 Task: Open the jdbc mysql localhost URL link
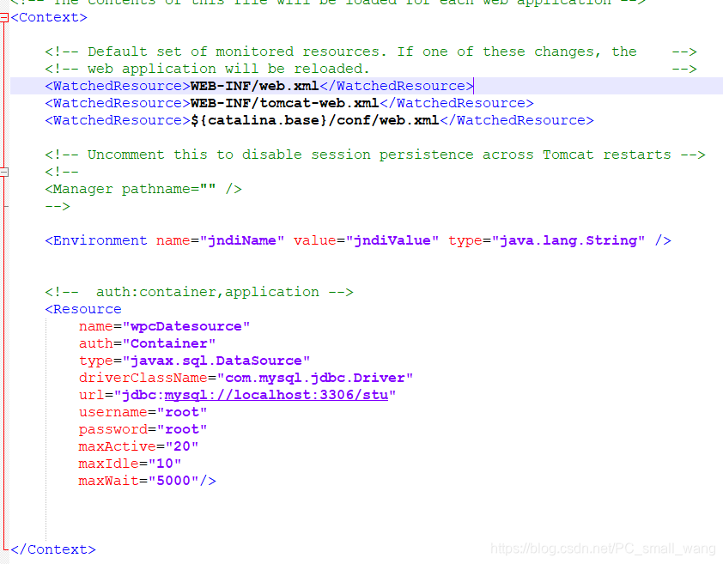(x=276, y=395)
